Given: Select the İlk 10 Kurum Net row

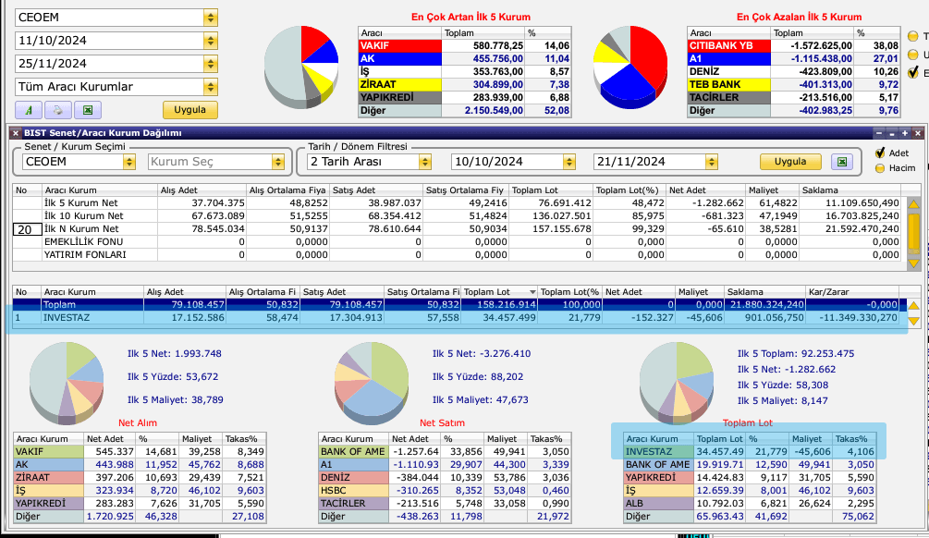Looking at the screenshot, I should tap(457, 215).
